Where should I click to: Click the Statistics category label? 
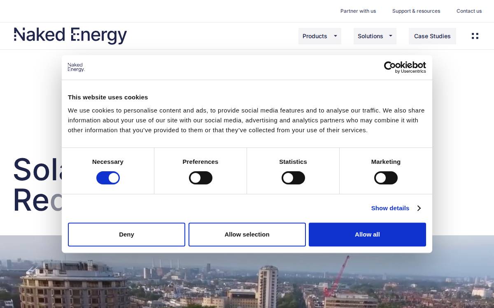(293, 162)
